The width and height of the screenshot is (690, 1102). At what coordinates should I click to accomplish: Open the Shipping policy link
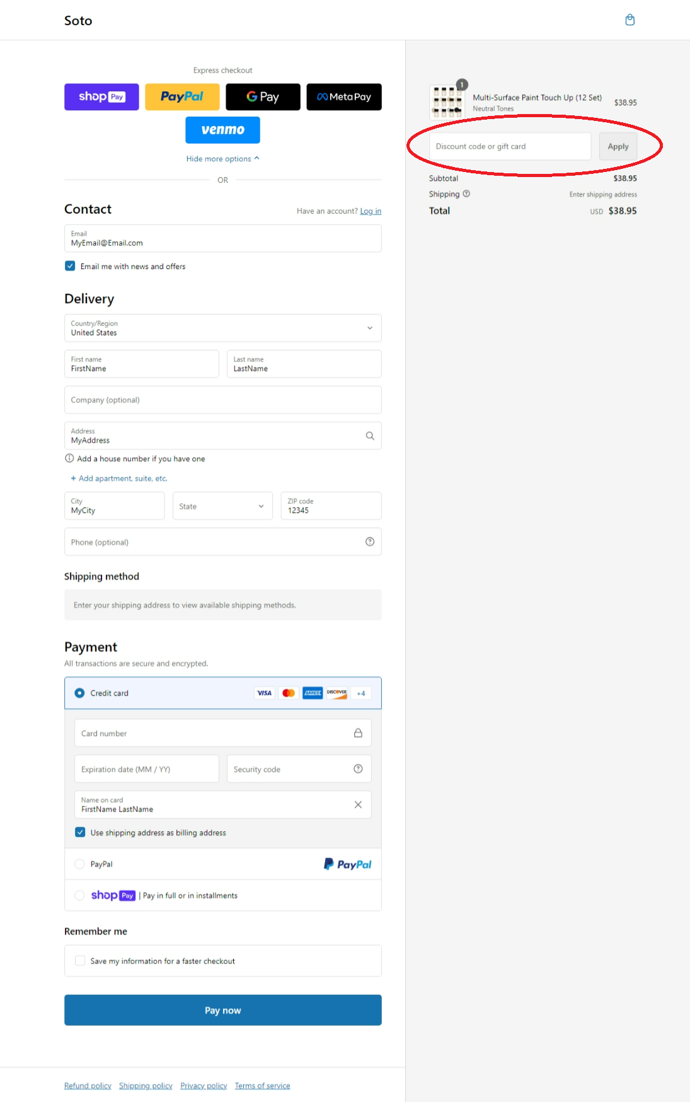click(x=146, y=1086)
